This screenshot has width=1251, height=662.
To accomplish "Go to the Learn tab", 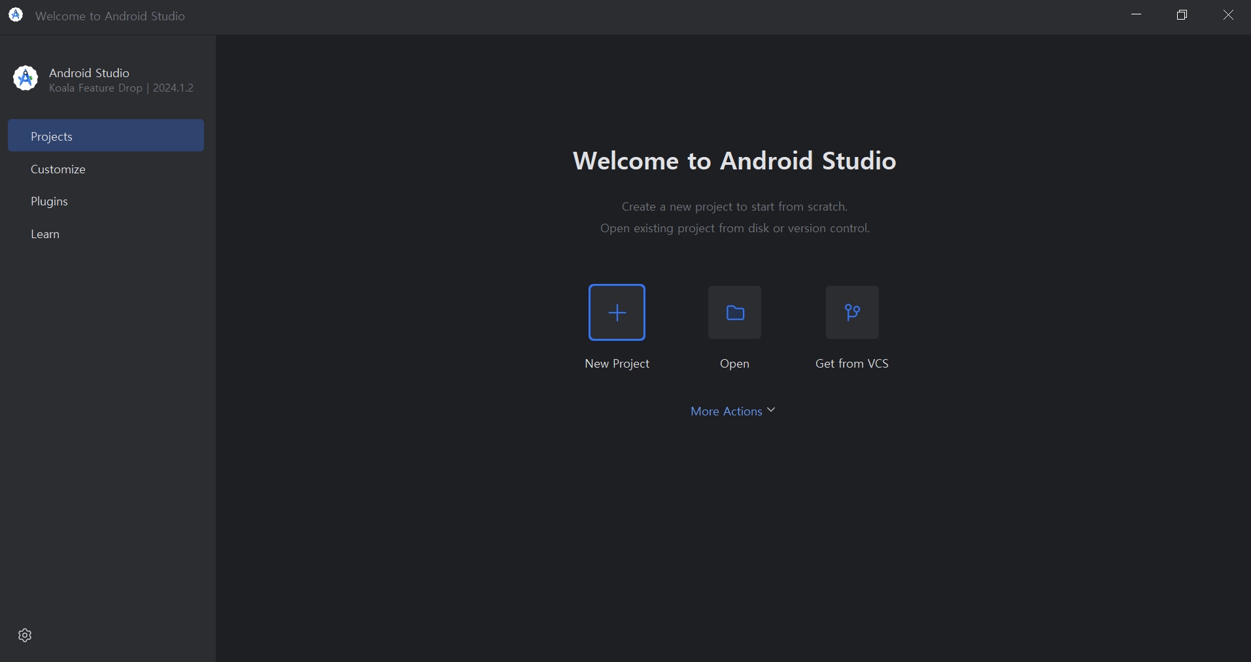I will coord(106,234).
